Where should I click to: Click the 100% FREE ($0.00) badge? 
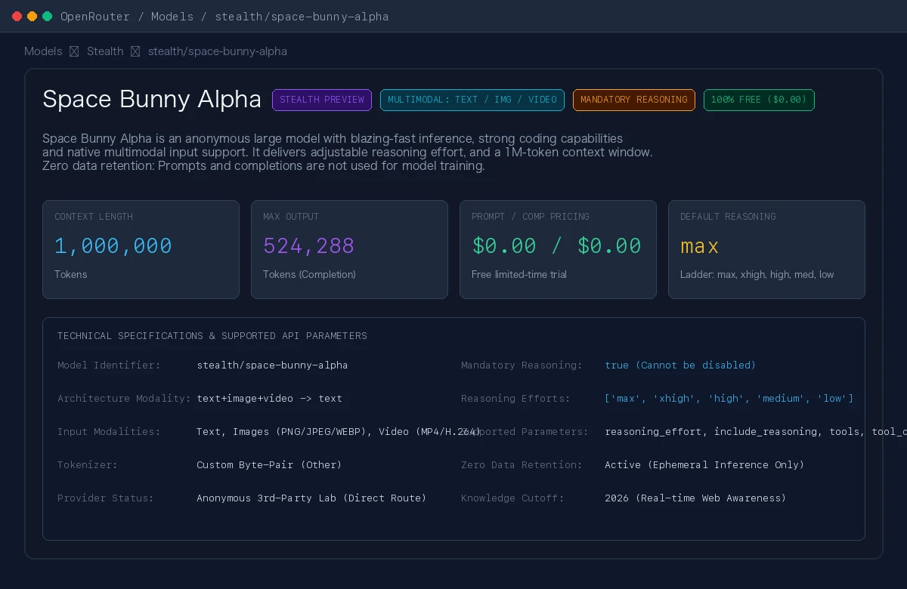(x=759, y=100)
